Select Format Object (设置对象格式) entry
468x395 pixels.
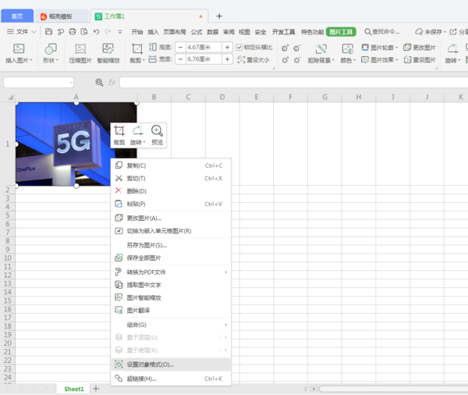(171, 365)
